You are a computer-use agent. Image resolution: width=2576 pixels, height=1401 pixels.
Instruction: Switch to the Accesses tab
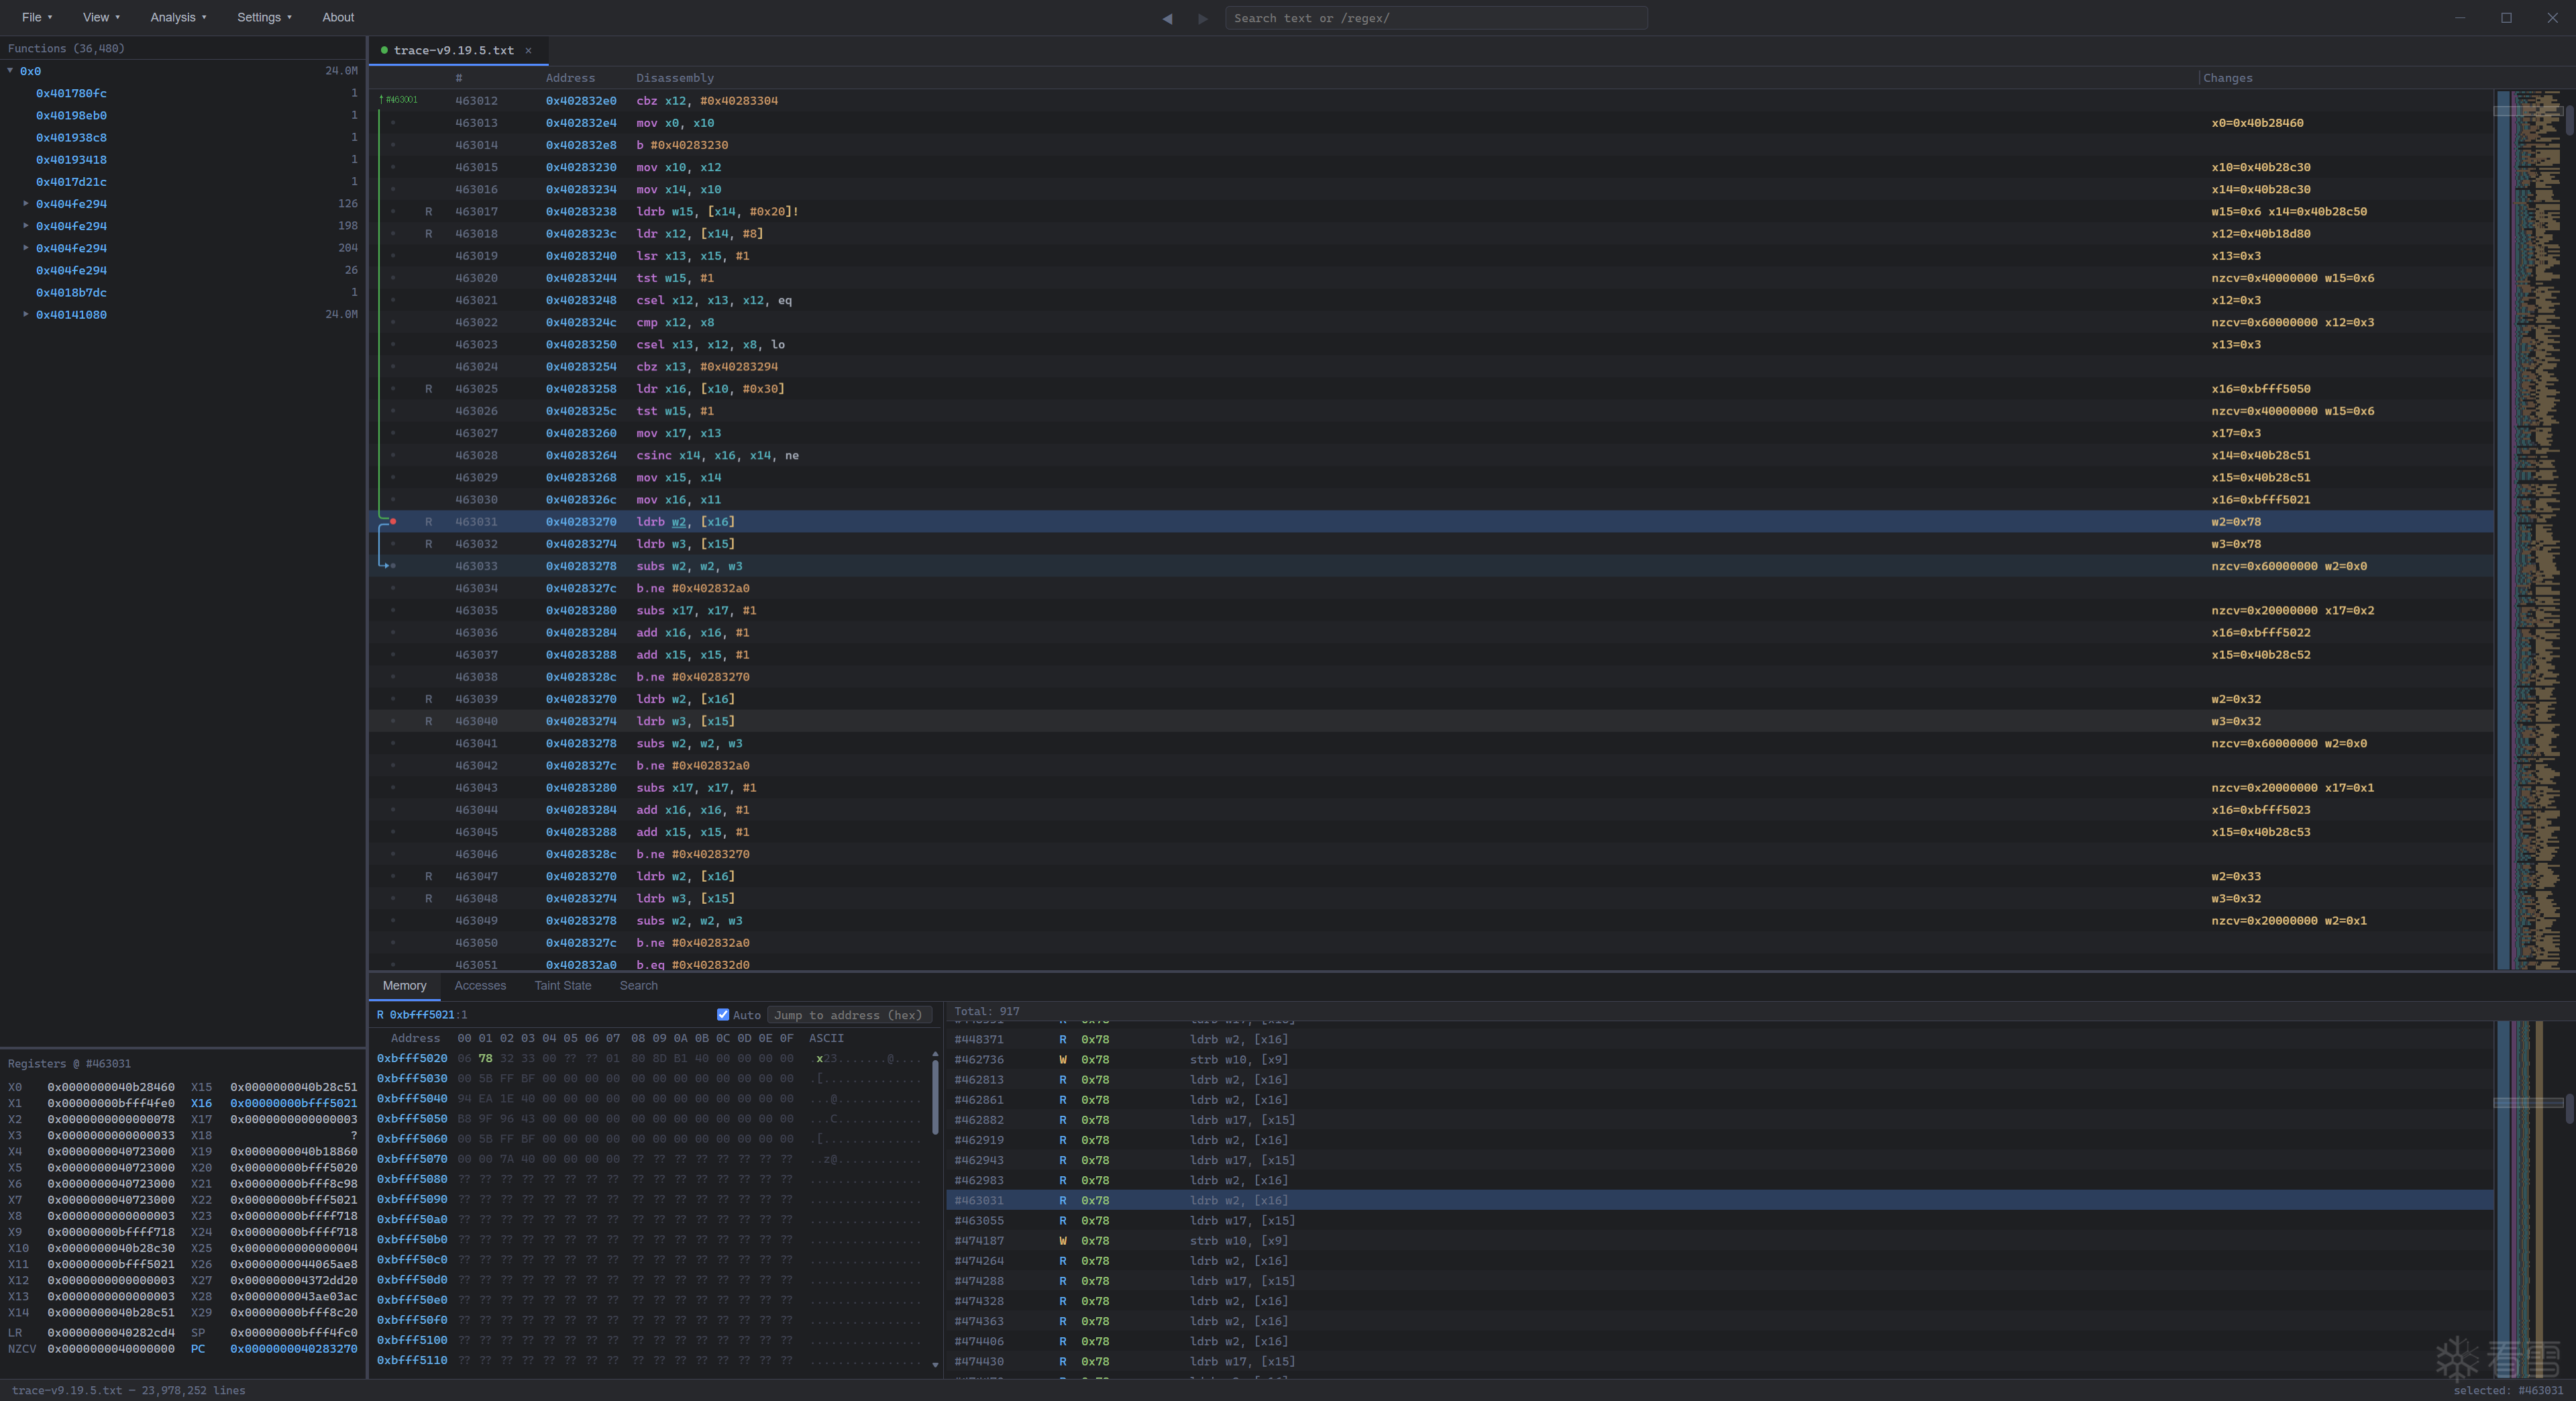point(480,986)
